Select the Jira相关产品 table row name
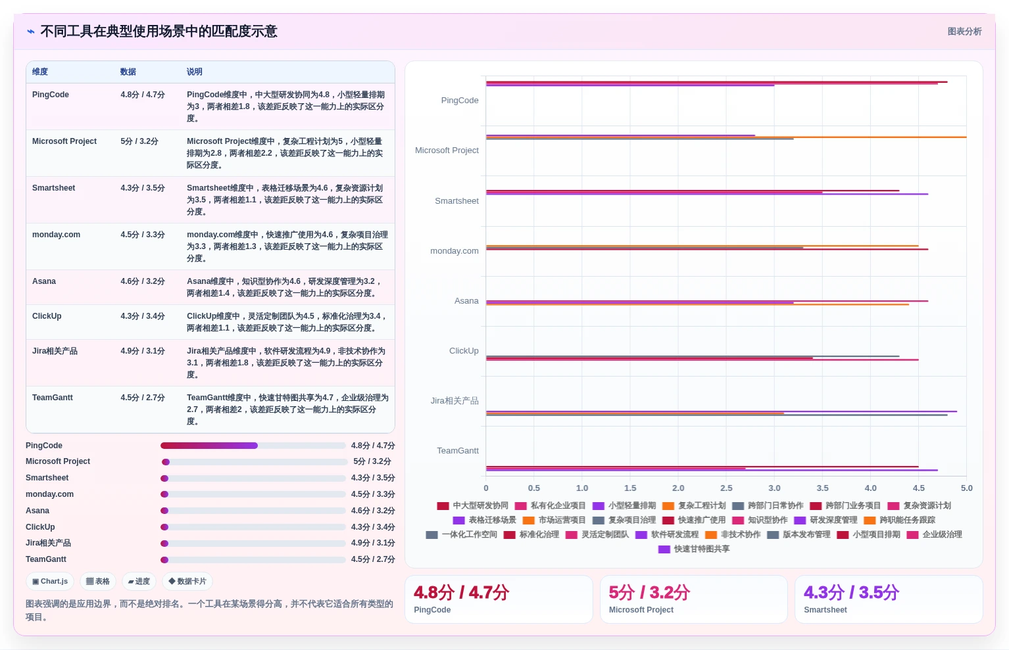The width and height of the screenshot is (1009, 650). coord(55,351)
